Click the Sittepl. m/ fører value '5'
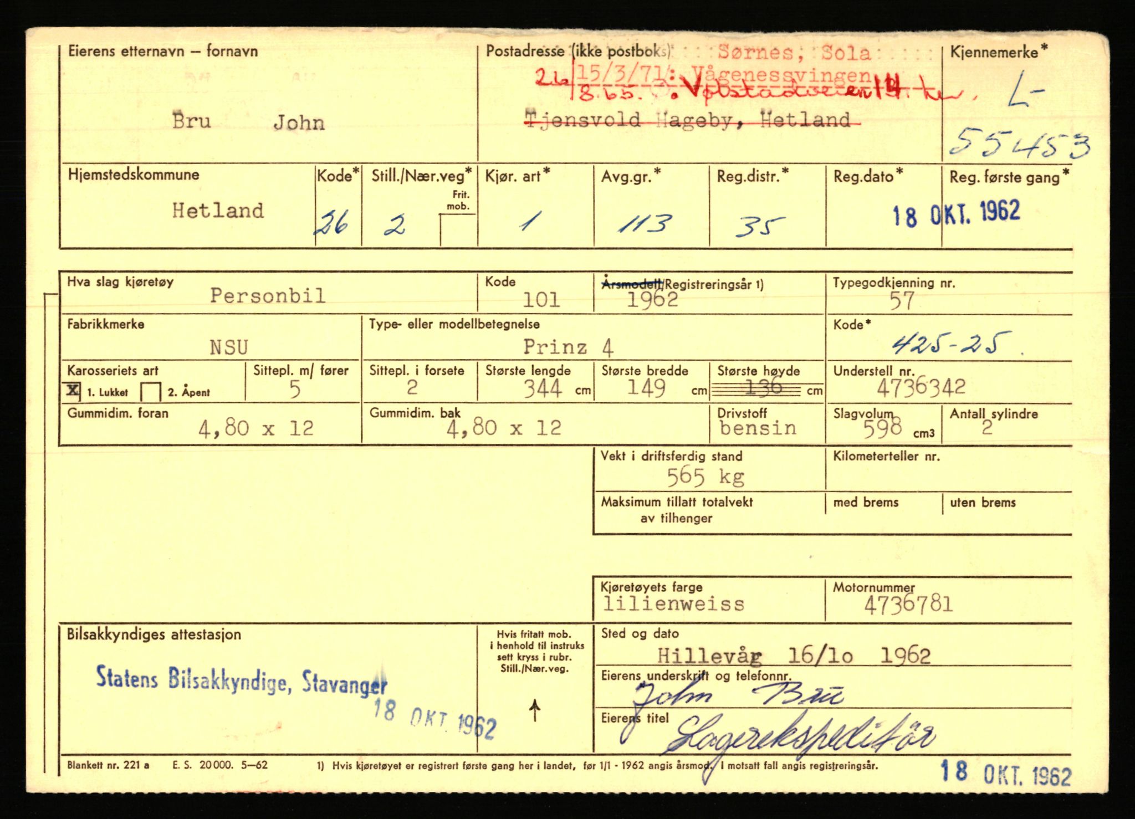1135x819 pixels. click(x=295, y=390)
